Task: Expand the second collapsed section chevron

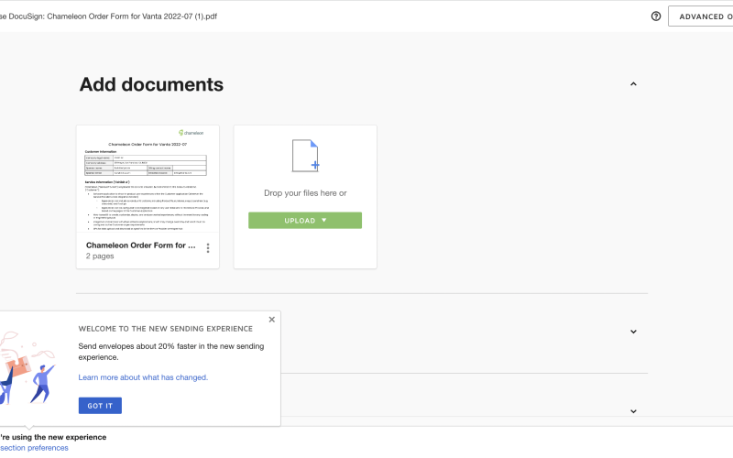Action: 633,332
